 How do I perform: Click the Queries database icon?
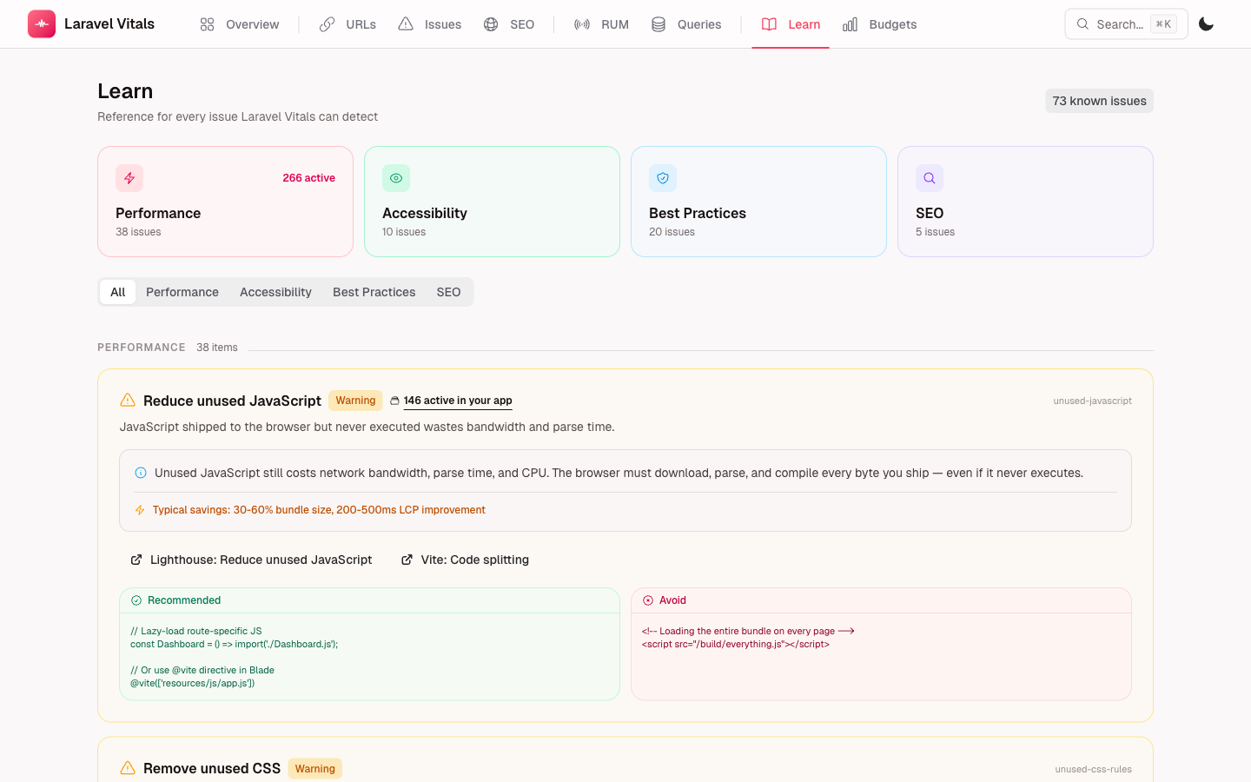pos(659,24)
